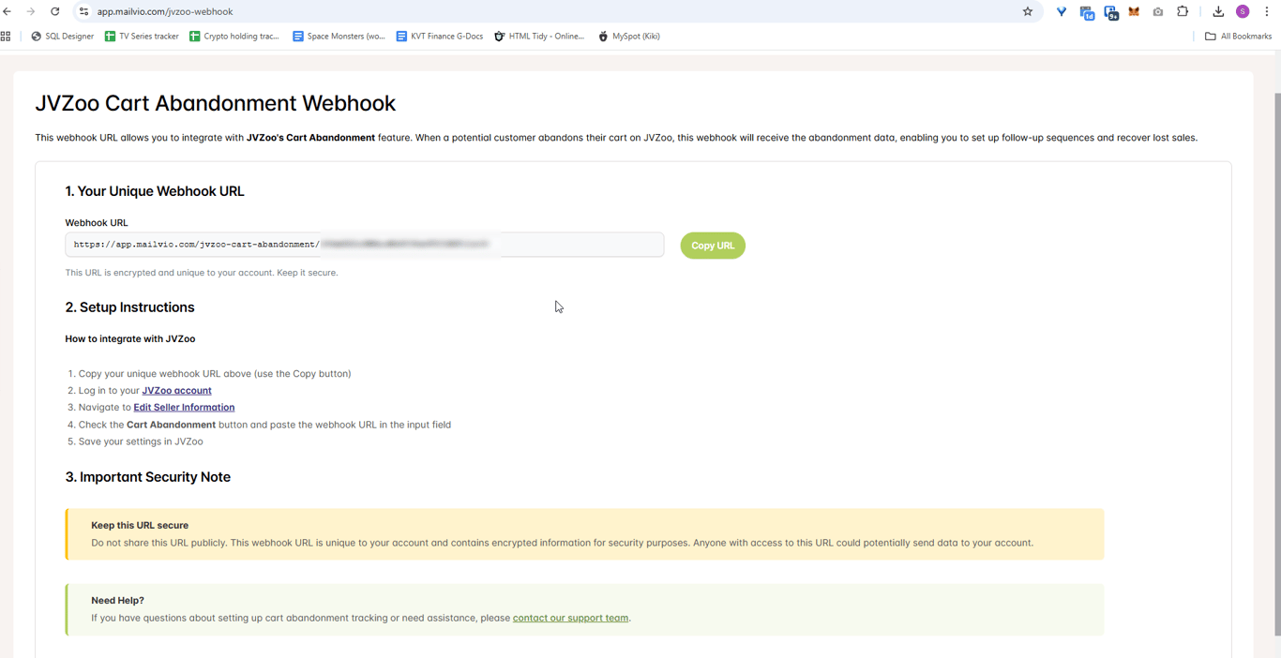
Task: Open the SQL Designer bookmark
Action: click(x=62, y=37)
